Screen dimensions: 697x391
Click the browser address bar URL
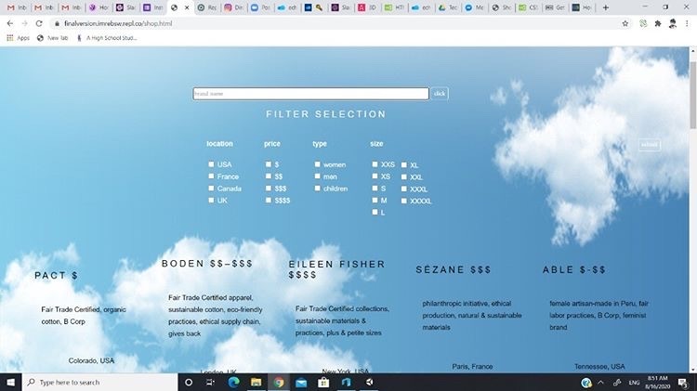click(118, 23)
